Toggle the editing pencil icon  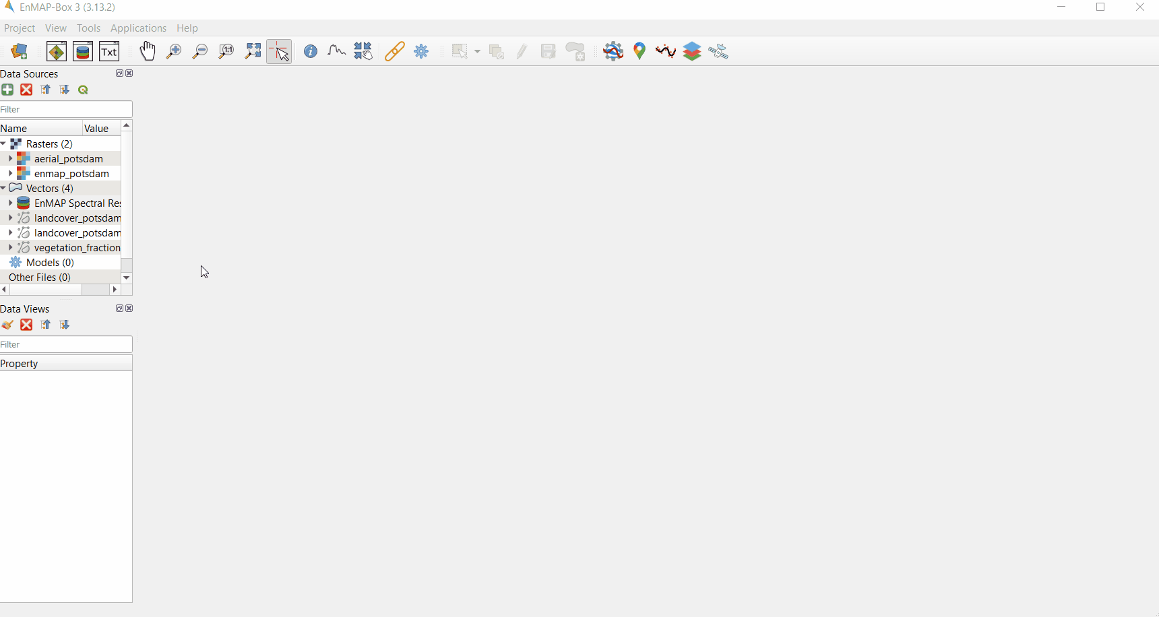click(522, 52)
